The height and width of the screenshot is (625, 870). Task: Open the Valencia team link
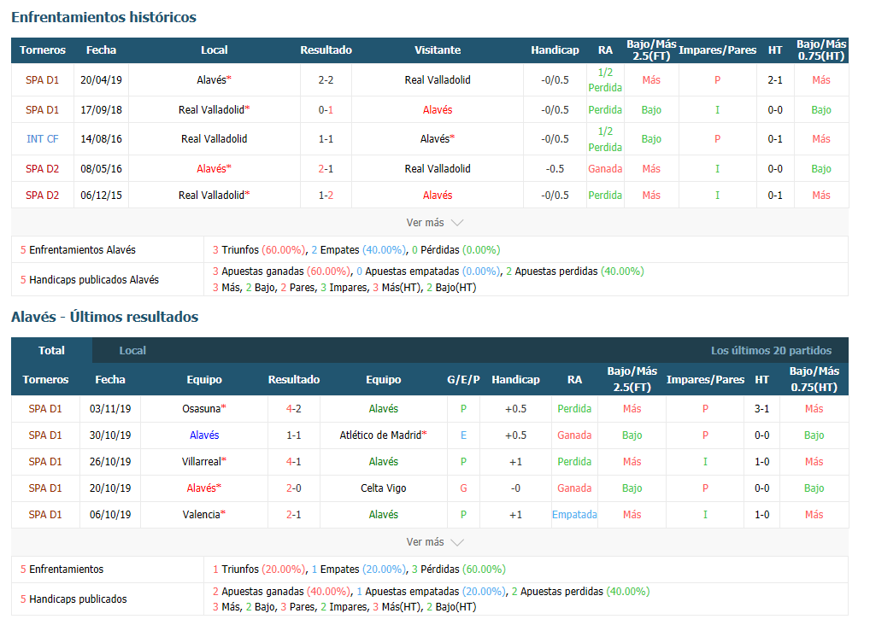(203, 515)
